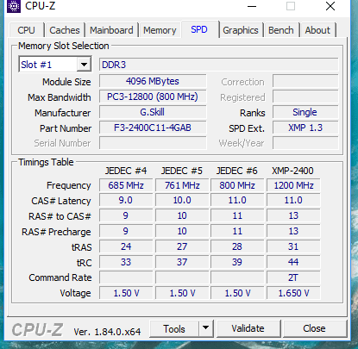Image resolution: width=358 pixels, height=349 pixels.
Task: Click the Module Size value 4096 MBytes
Action: 153,81
